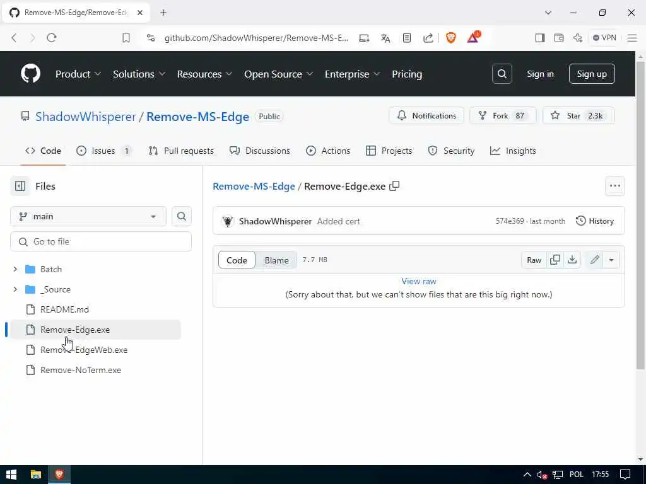This screenshot has width=646, height=484.
Task: Click the share page icon
Action: (x=428, y=38)
